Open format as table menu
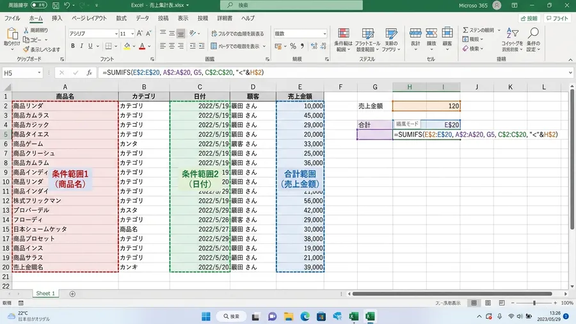 click(367, 39)
